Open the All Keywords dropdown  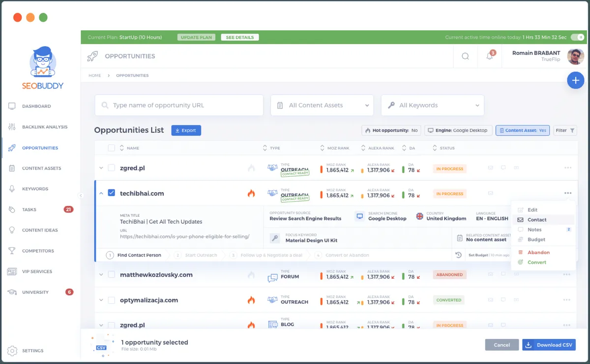coord(432,105)
